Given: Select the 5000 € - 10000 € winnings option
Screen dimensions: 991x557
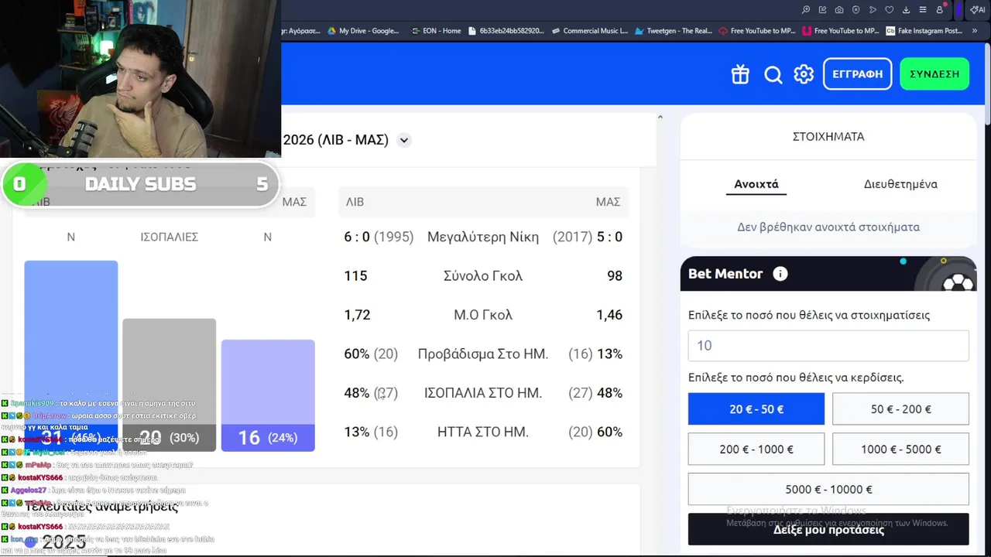Looking at the screenshot, I should tap(828, 489).
